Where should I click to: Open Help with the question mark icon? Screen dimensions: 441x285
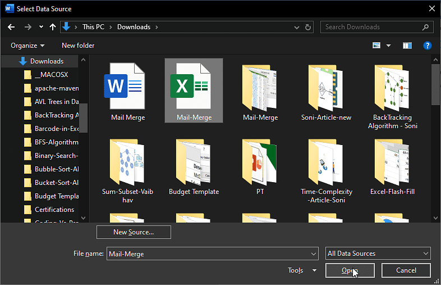tap(427, 46)
